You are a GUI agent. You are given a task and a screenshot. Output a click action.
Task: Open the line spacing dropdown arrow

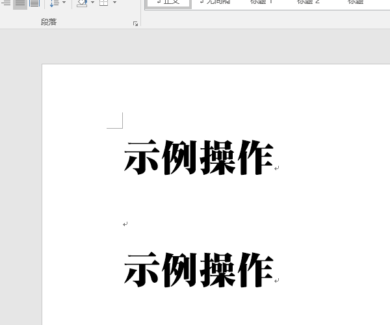click(x=64, y=3)
